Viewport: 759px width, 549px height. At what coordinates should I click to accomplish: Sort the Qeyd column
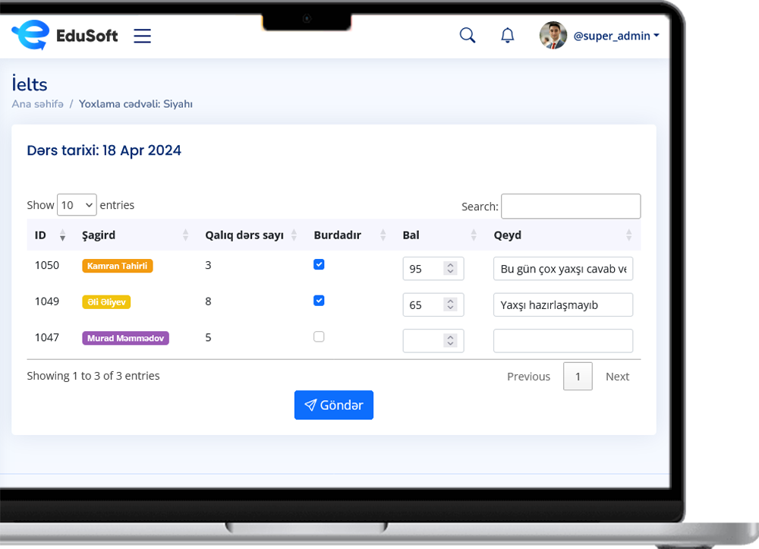click(628, 235)
